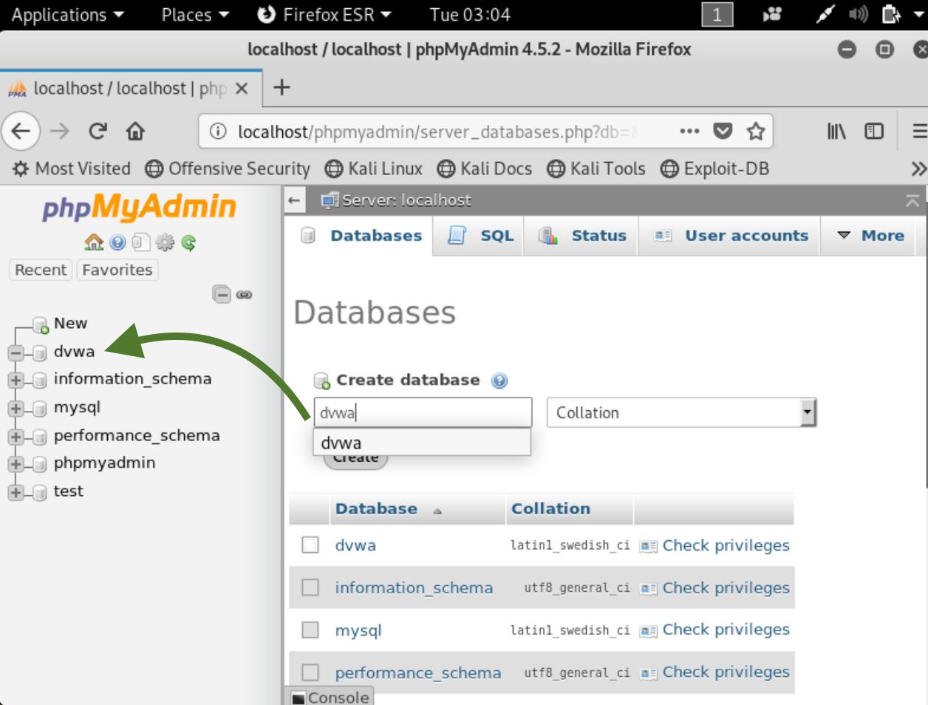Select dvwa in the navigation tree
The height and width of the screenshot is (705, 928).
[74, 352]
